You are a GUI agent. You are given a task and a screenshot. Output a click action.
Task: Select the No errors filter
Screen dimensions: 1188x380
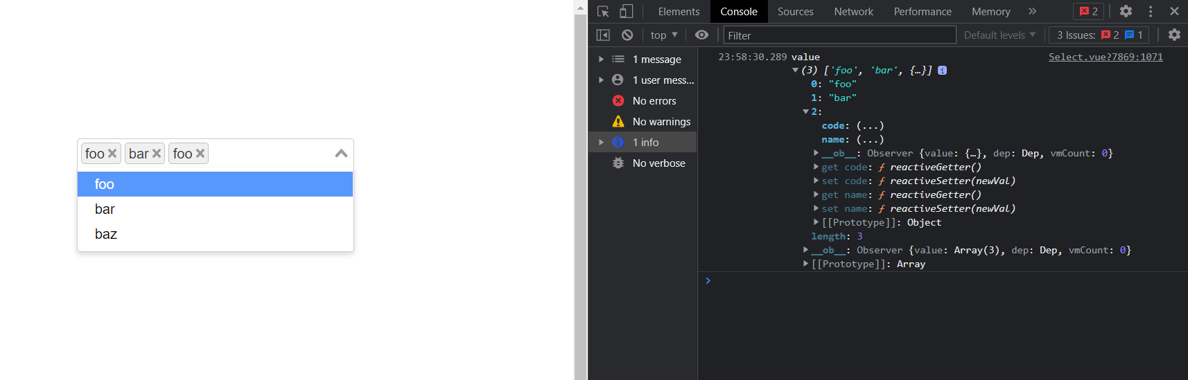[643, 101]
